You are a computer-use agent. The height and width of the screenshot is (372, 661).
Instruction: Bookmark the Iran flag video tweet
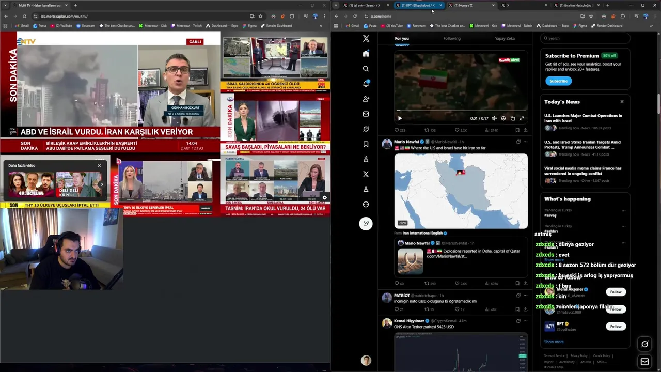click(x=517, y=130)
